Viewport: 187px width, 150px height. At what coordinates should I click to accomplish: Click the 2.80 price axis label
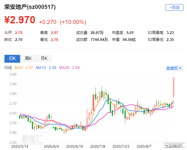[13, 94]
